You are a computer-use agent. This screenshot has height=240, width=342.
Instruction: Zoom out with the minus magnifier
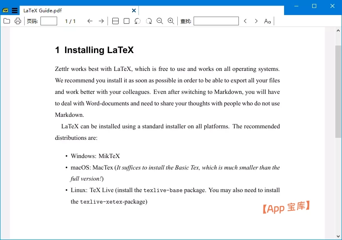160,21
